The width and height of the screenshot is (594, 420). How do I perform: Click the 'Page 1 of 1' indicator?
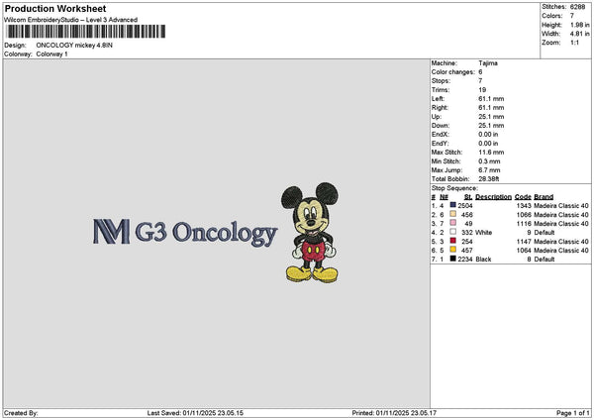573,413
